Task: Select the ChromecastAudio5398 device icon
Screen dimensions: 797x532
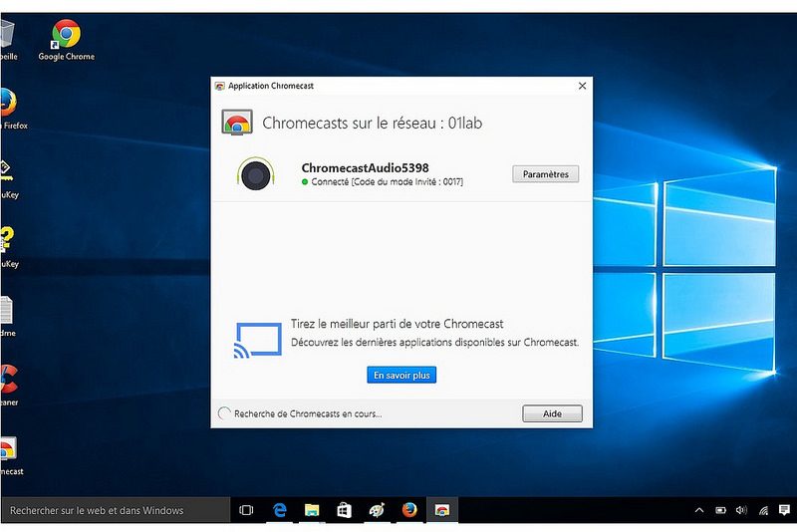Action: 257,175
